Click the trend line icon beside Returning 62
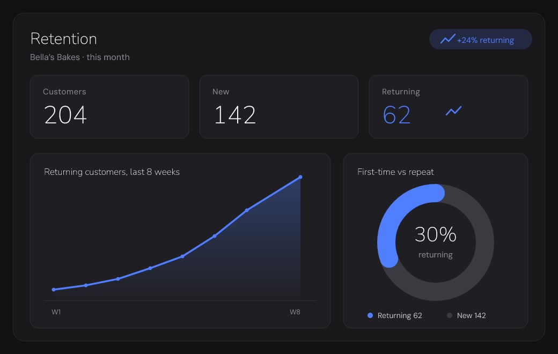This screenshot has height=354, width=558. 453,111
